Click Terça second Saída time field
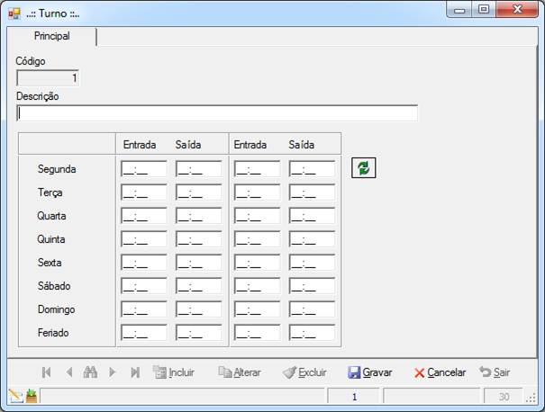 (x=312, y=193)
